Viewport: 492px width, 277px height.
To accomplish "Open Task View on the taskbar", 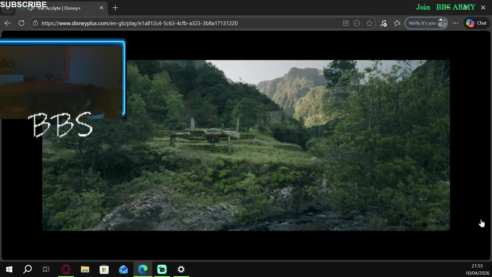I will pos(46,269).
